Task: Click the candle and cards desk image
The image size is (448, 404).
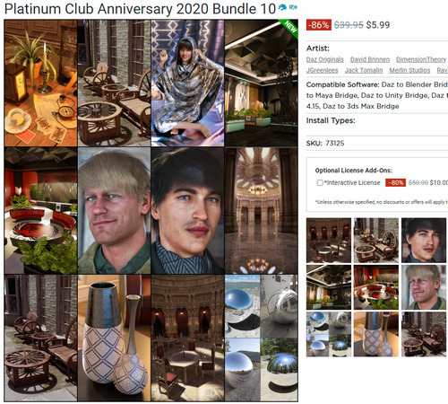Action: [x=40, y=83]
